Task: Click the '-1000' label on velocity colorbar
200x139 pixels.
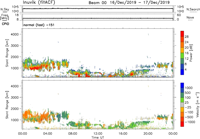Action: (x=190, y=122)
